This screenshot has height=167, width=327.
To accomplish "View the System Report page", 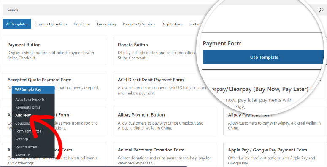I will click(x=27, y=147).
